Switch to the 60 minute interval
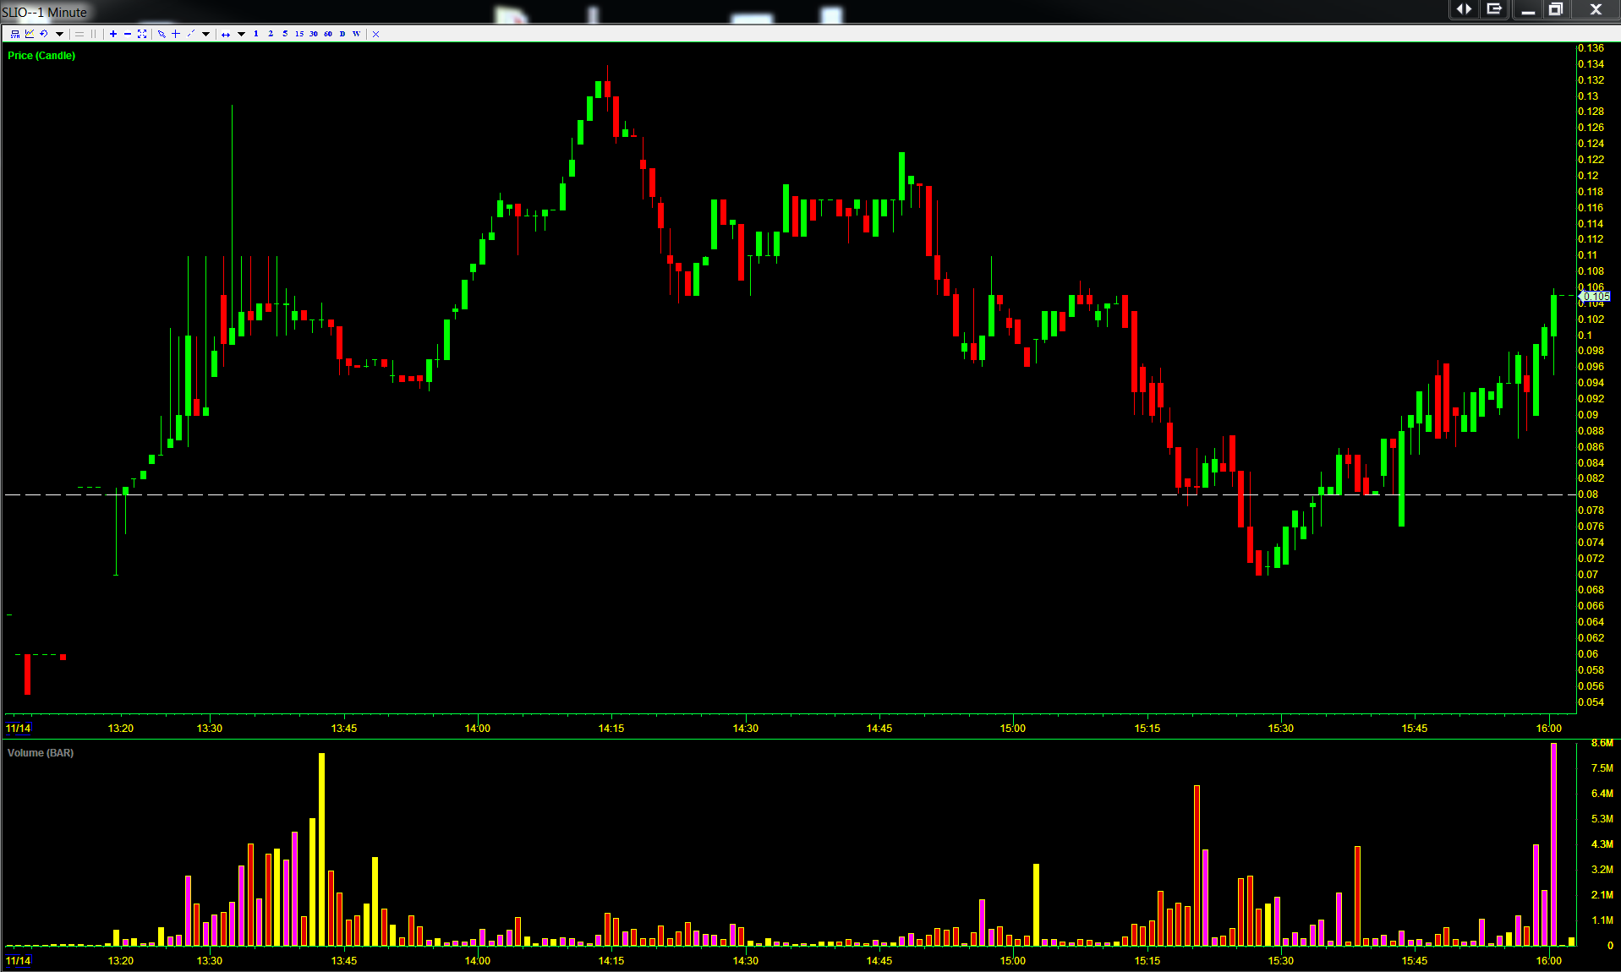Image resolution: width=1621 pixels, height=972 pixels. click(x=328, y=34)
